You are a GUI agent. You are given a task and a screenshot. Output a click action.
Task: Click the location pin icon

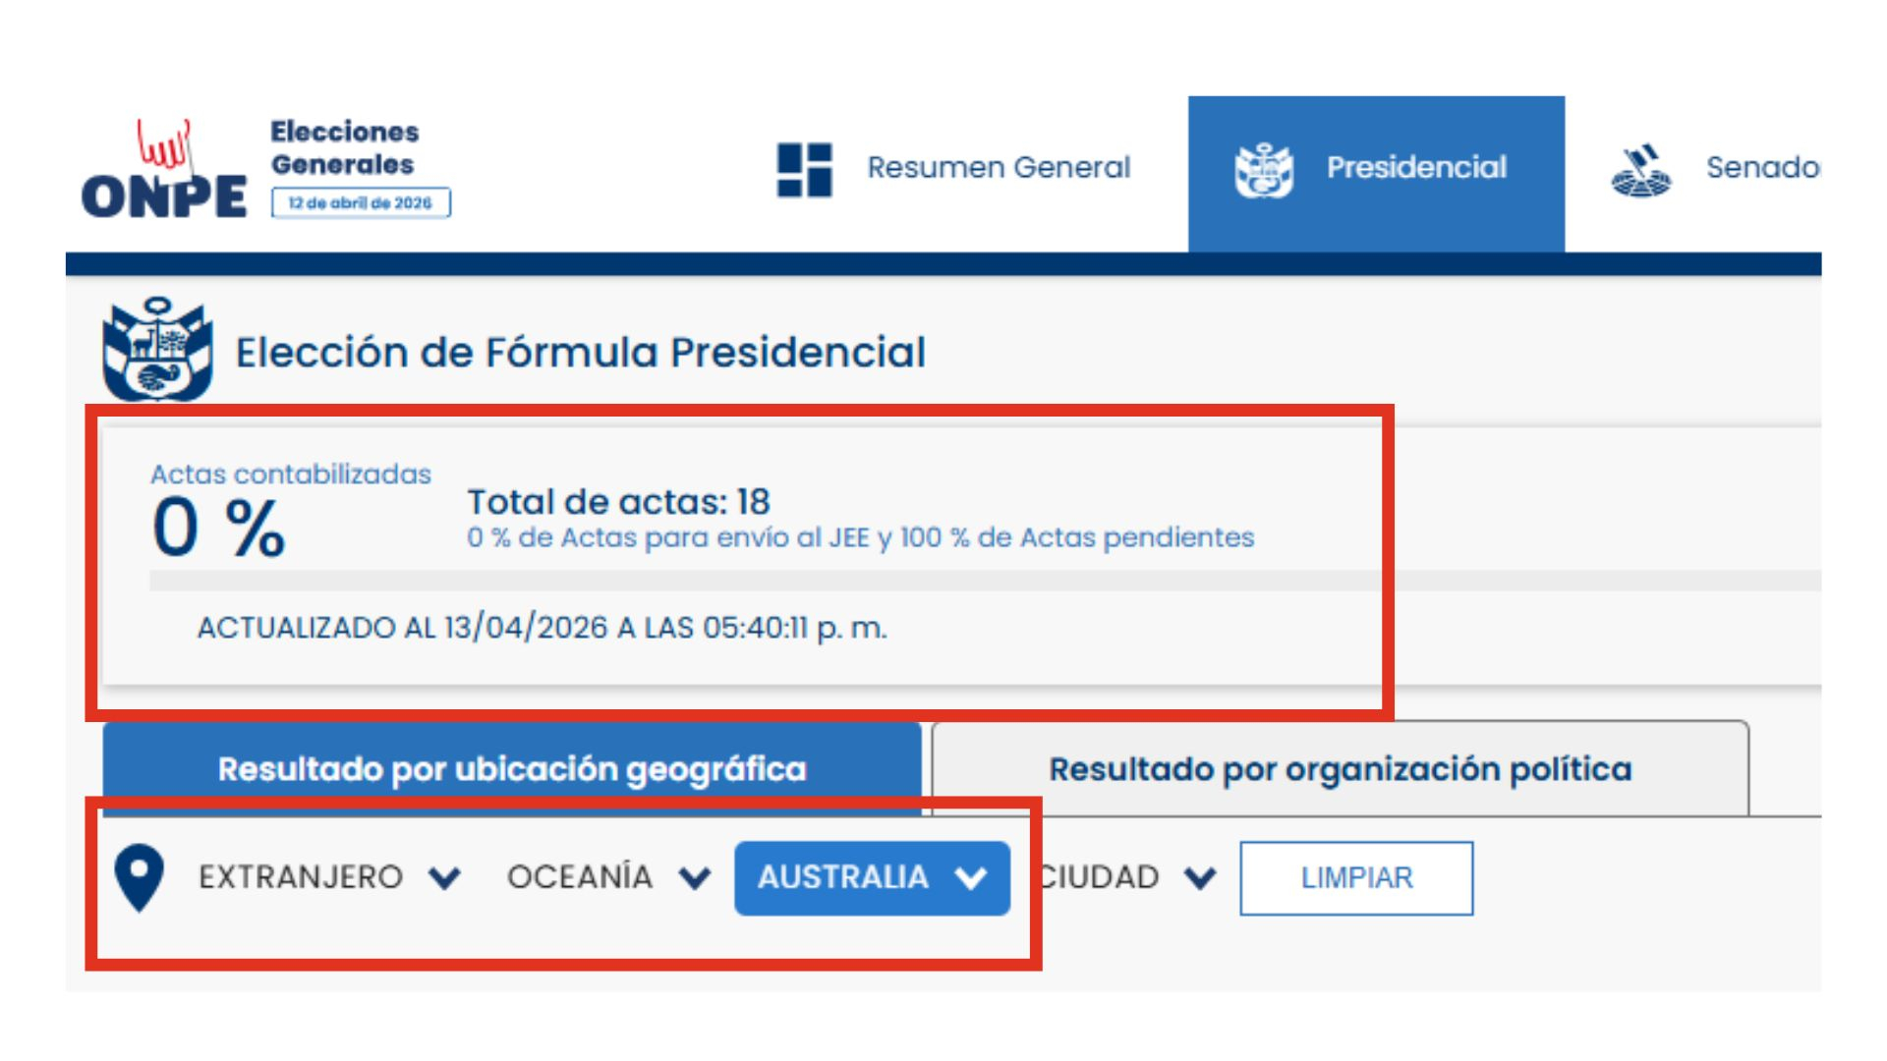(140, 877)
